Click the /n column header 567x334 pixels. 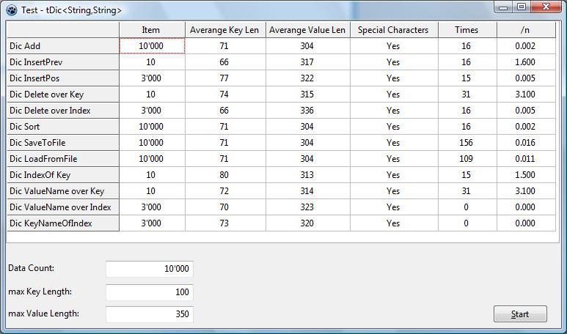525,30
